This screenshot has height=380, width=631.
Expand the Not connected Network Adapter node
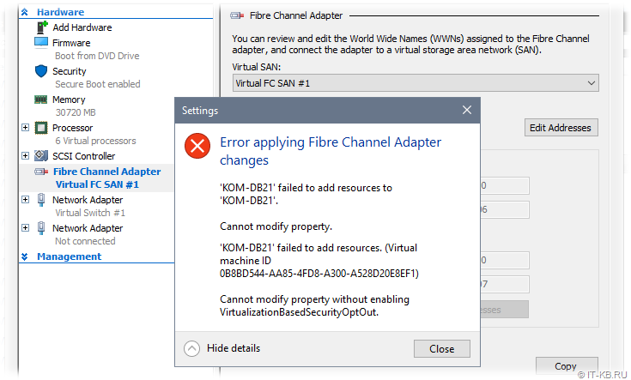(25, 227)
